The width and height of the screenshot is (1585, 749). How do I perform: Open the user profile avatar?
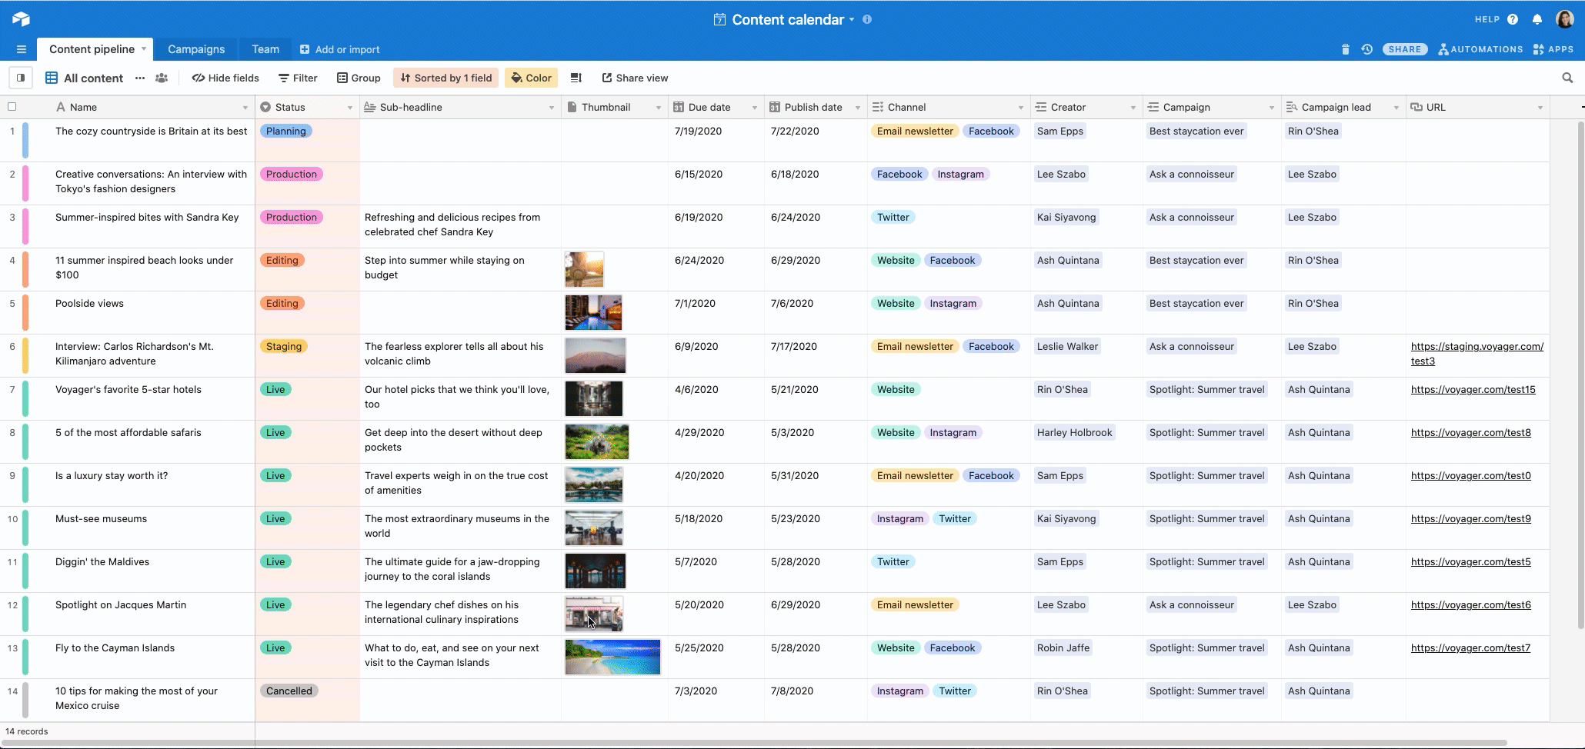coord(1564,19)
